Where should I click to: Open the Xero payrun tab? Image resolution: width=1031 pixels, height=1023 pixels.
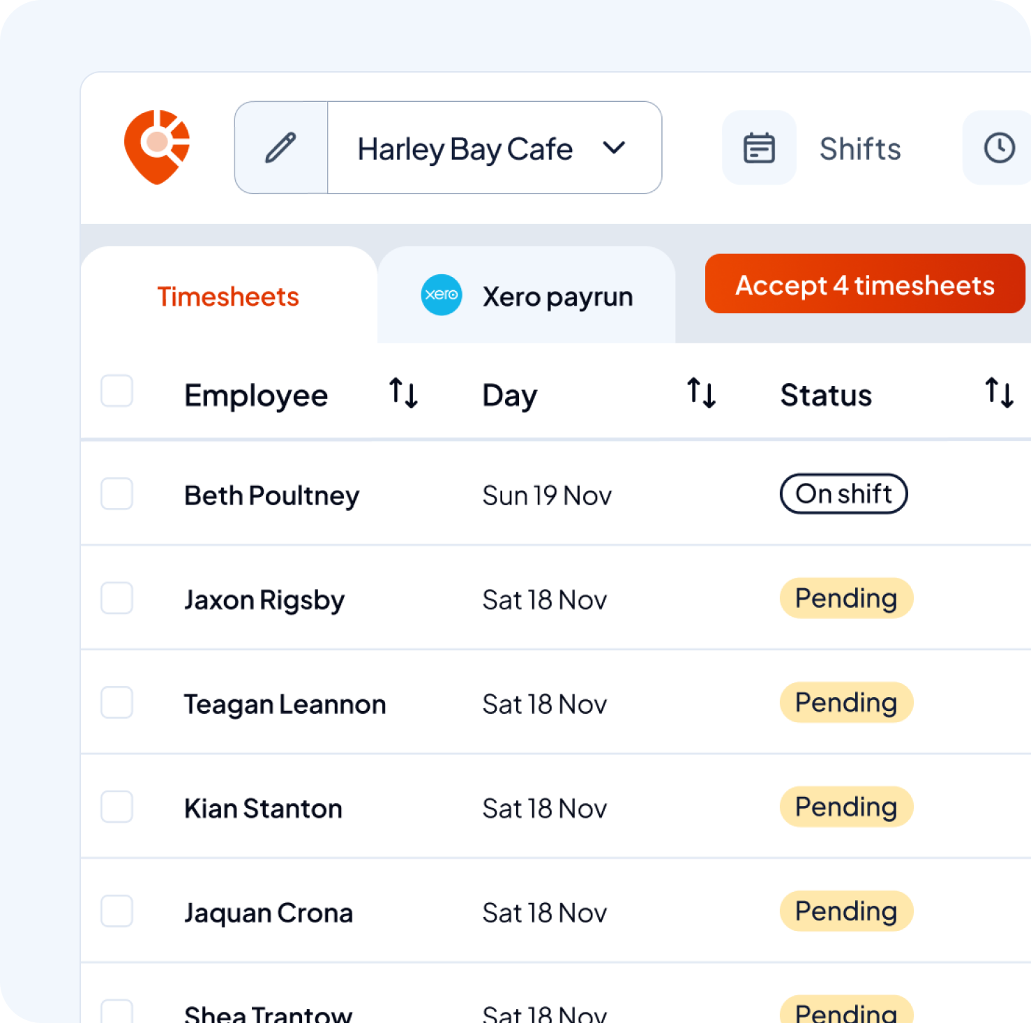557,296
